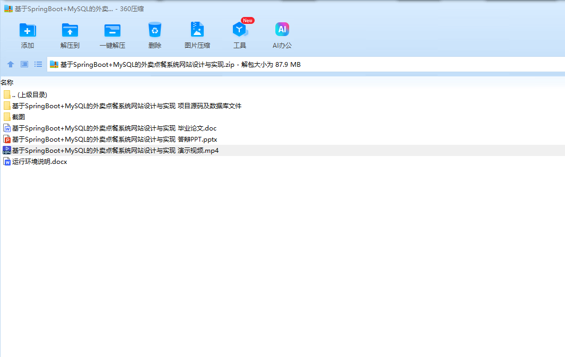Click the Word icon of 毕业论文.doc
This screenshot has width=565, height=357.
point(7,128)
